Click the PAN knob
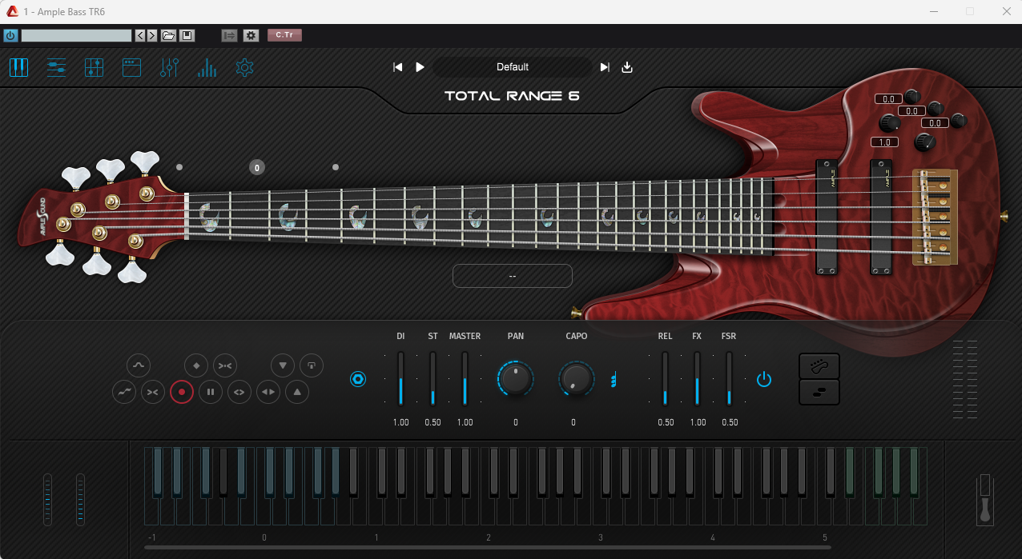 pyautogui.click(x=516, y=378)
